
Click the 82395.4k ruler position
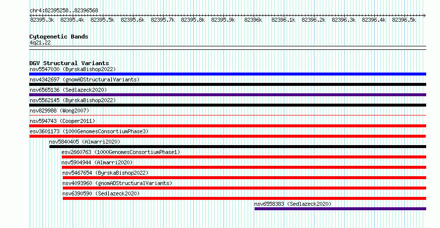[72, 20]
